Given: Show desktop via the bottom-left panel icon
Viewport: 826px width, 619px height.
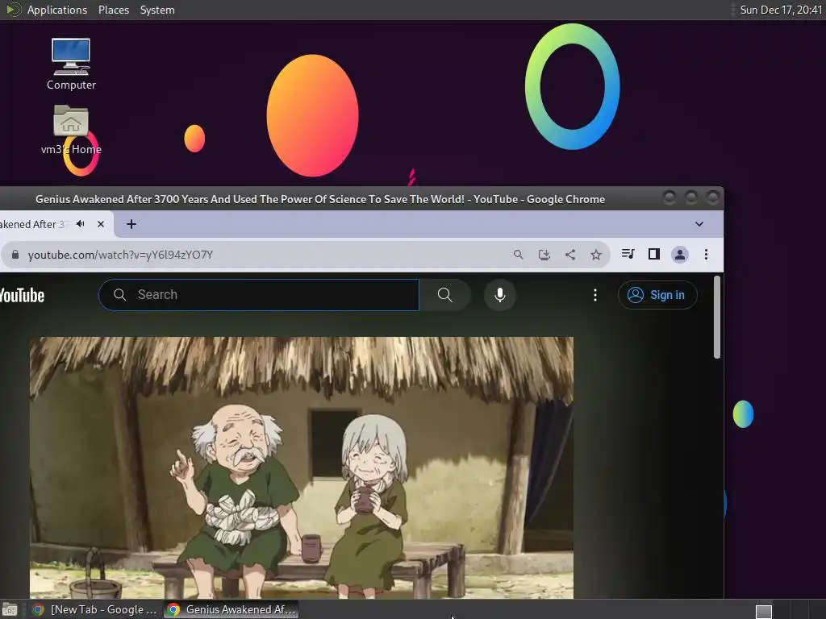Looking at the screenshot, I should pyautogui.click(x=10, y=610).
